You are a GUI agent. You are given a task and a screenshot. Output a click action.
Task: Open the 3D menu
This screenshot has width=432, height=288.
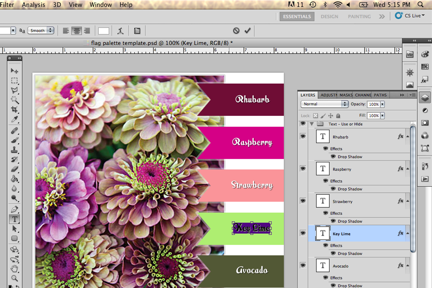[x=57, y=5]
